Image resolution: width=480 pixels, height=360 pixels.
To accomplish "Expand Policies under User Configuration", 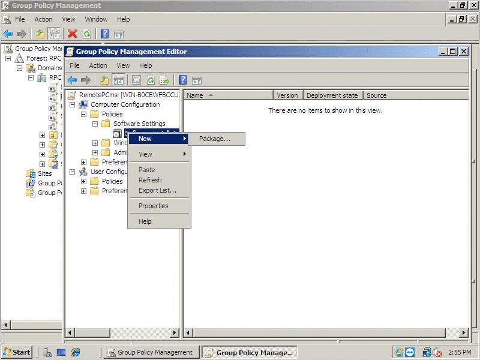I will (83, 181).
